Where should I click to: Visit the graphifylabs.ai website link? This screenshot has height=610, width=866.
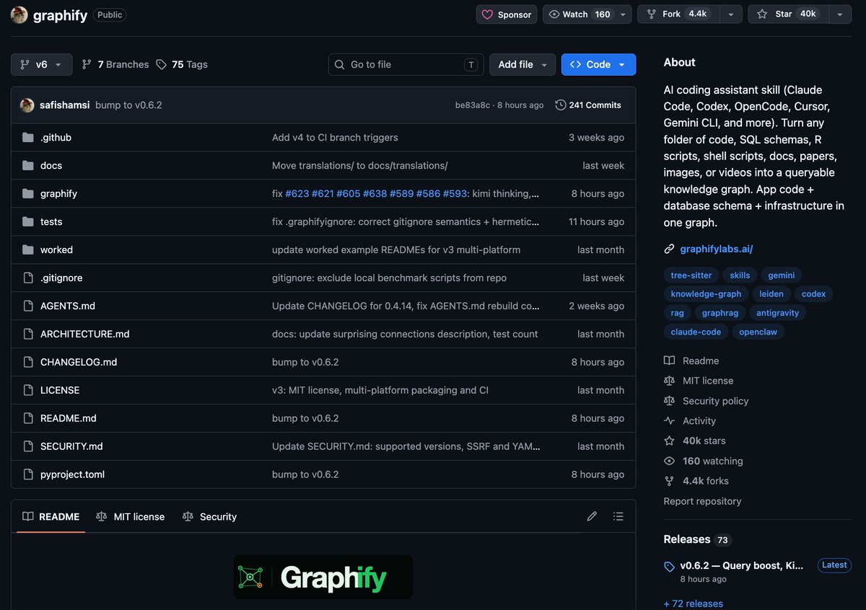point(717,249)
